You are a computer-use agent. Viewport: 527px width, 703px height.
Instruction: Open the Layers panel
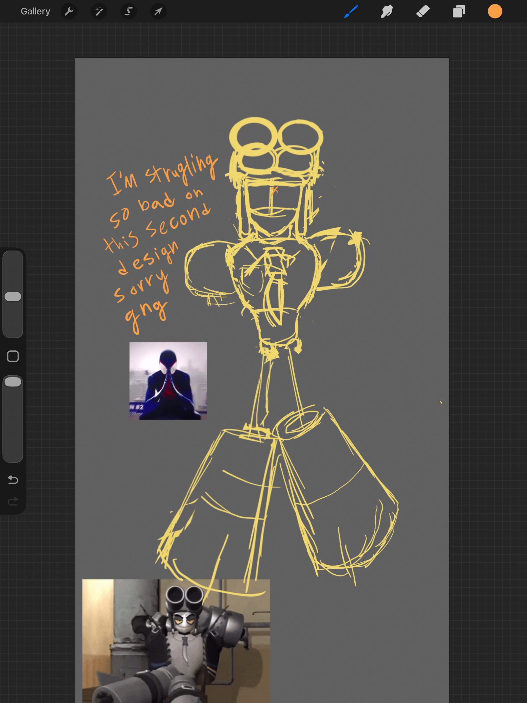(459, 12)
